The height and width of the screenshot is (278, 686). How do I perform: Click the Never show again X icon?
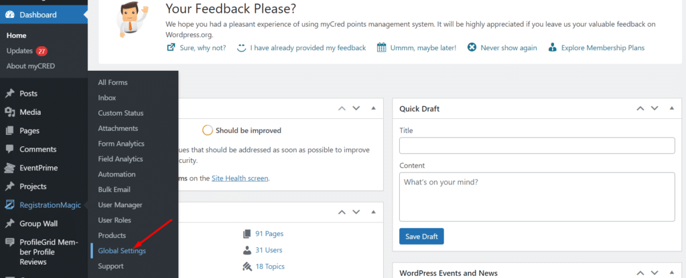[472, 47]
